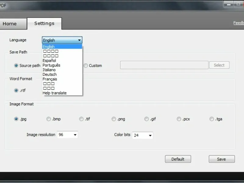This screenshot has width=244, height=183.
Task: Select the .tga image format
Action: click(x=211, y=119)
